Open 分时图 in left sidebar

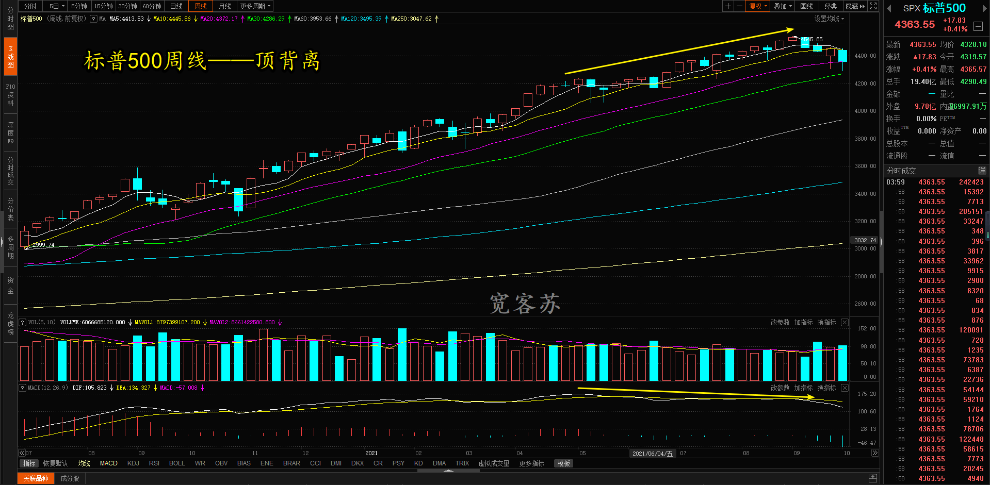tap(10, 19)
